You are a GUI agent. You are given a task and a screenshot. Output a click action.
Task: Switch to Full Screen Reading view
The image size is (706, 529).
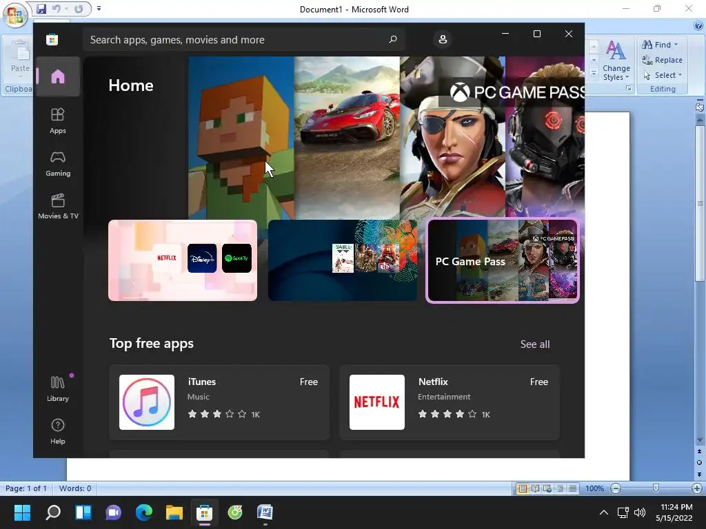pyautogui.click(x=535, y=488)
